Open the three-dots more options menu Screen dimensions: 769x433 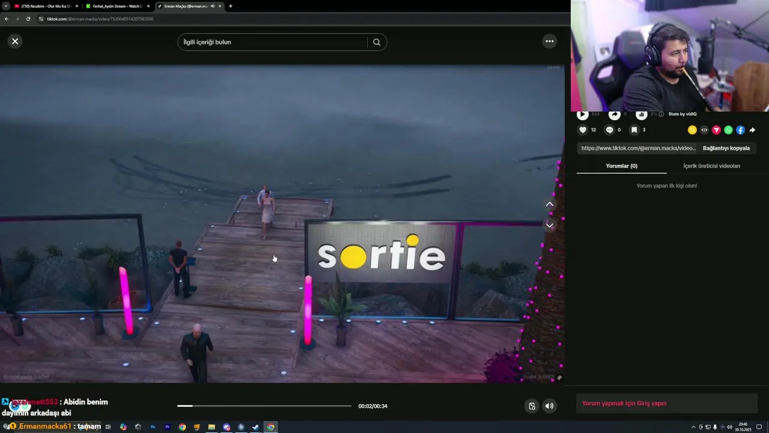pos(549,41)
